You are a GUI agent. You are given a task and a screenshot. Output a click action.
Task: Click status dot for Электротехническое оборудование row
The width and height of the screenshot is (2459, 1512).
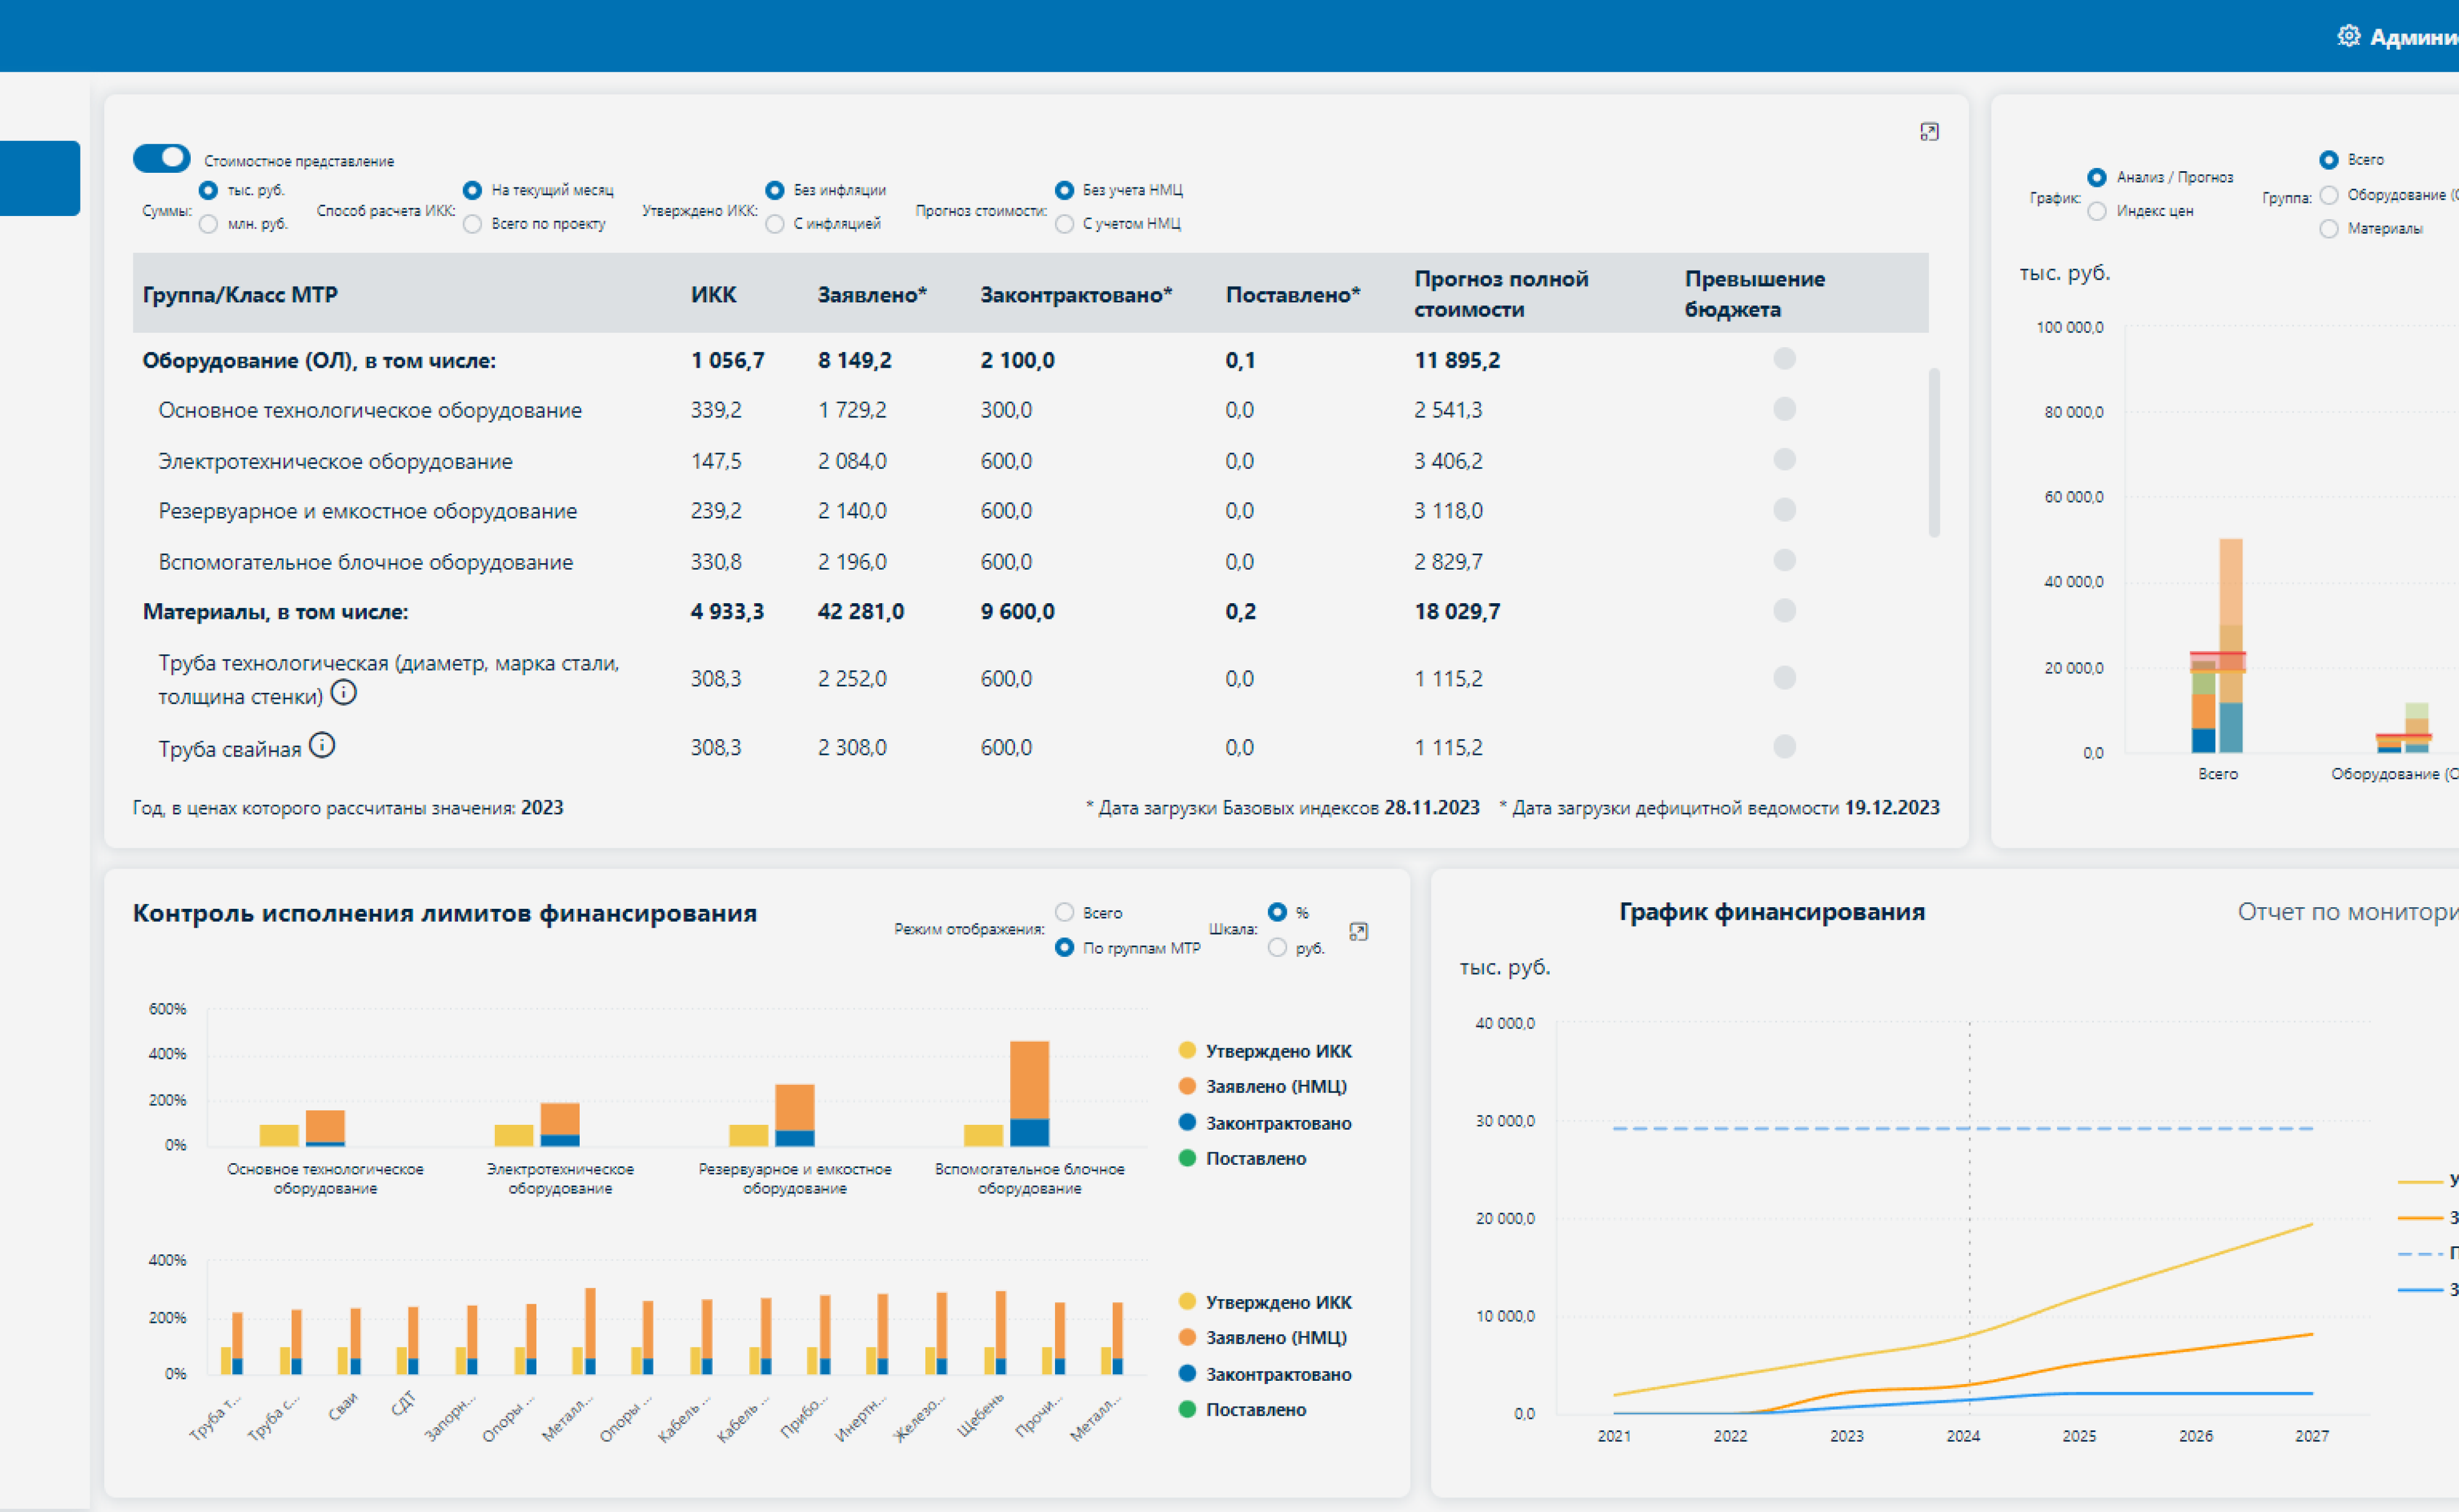[x=1784, y=459]
